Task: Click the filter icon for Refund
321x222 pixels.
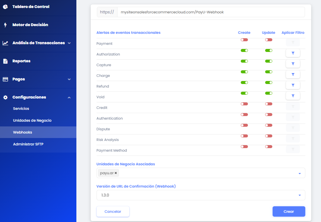Action: click(293, 85)
